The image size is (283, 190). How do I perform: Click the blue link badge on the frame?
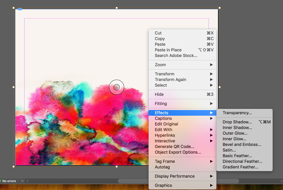click(20, 9)
